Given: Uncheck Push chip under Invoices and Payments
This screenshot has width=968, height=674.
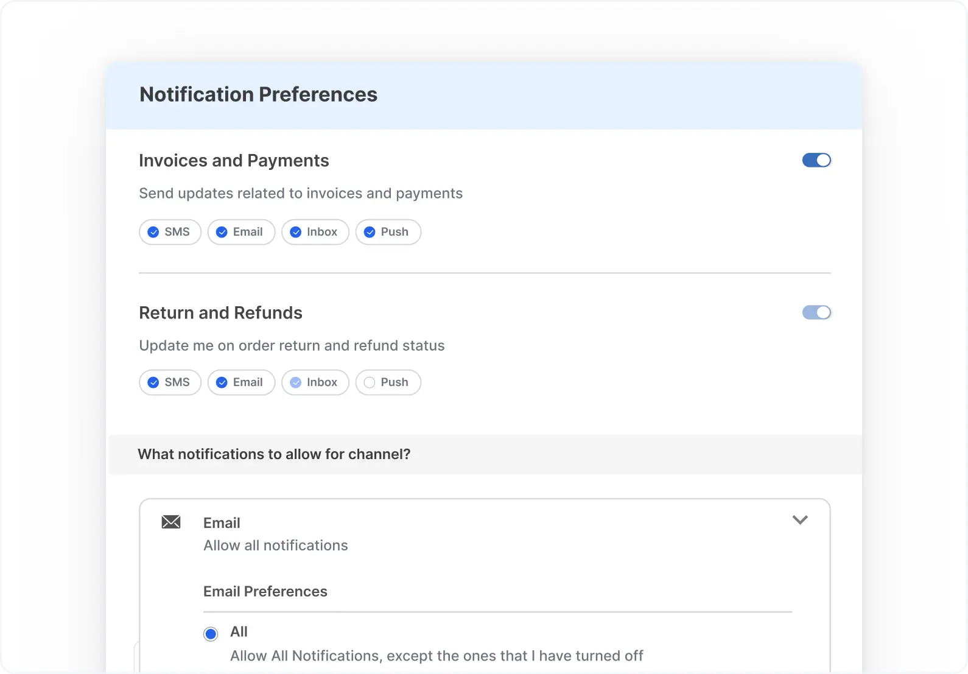Looking at the screenshot, I should coord(388,232).
